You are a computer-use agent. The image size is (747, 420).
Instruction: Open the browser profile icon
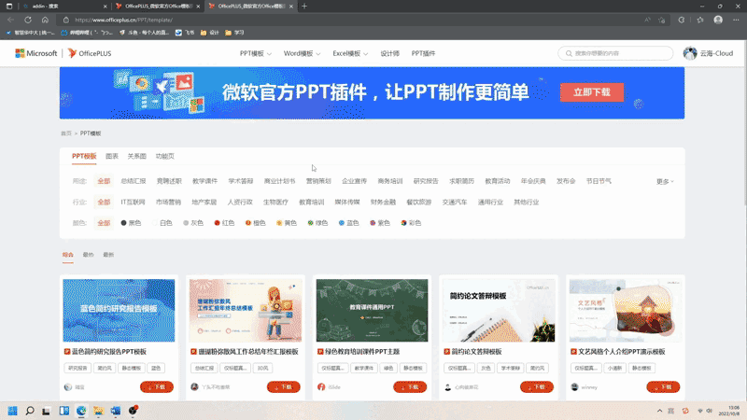(718, 20)
